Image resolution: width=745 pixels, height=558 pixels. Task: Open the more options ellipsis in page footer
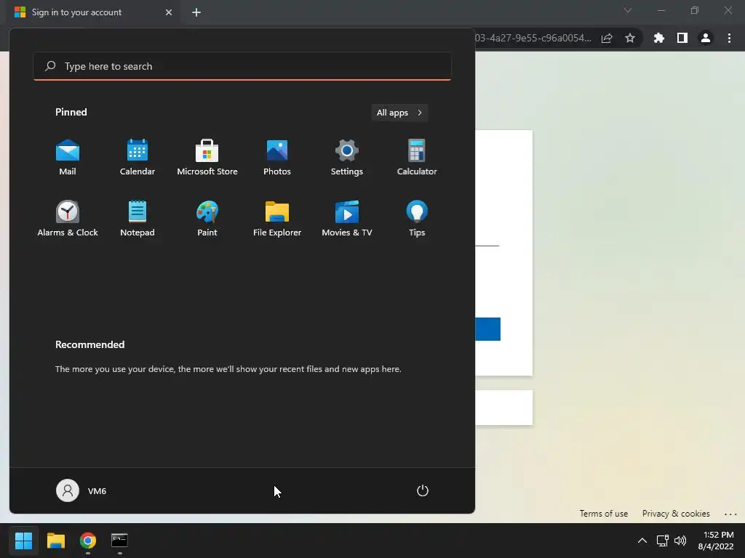(730, 514)
